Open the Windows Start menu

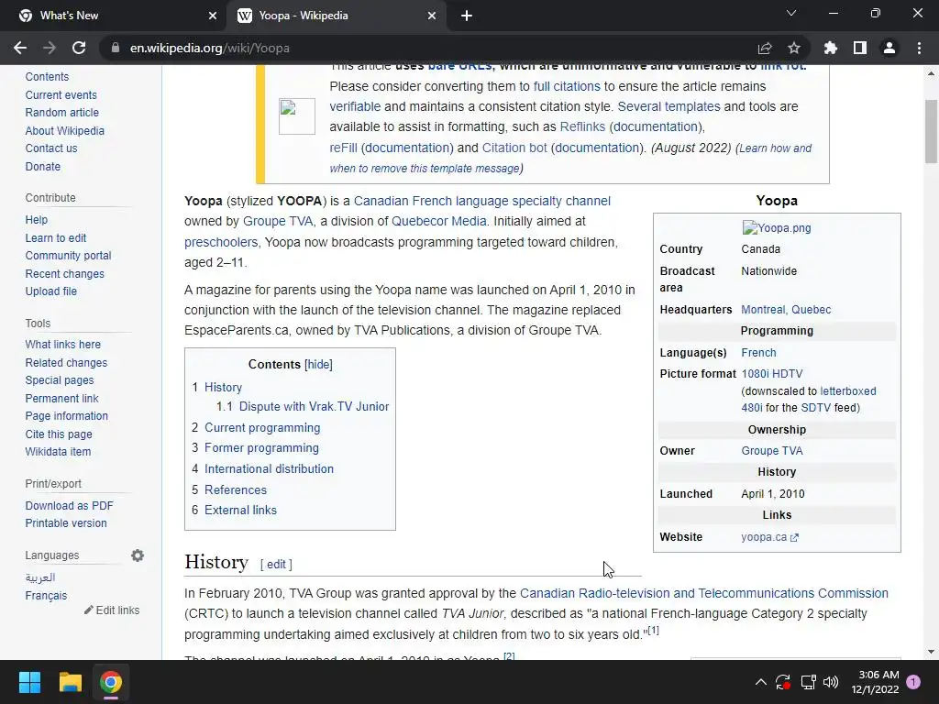pos(29,682)
